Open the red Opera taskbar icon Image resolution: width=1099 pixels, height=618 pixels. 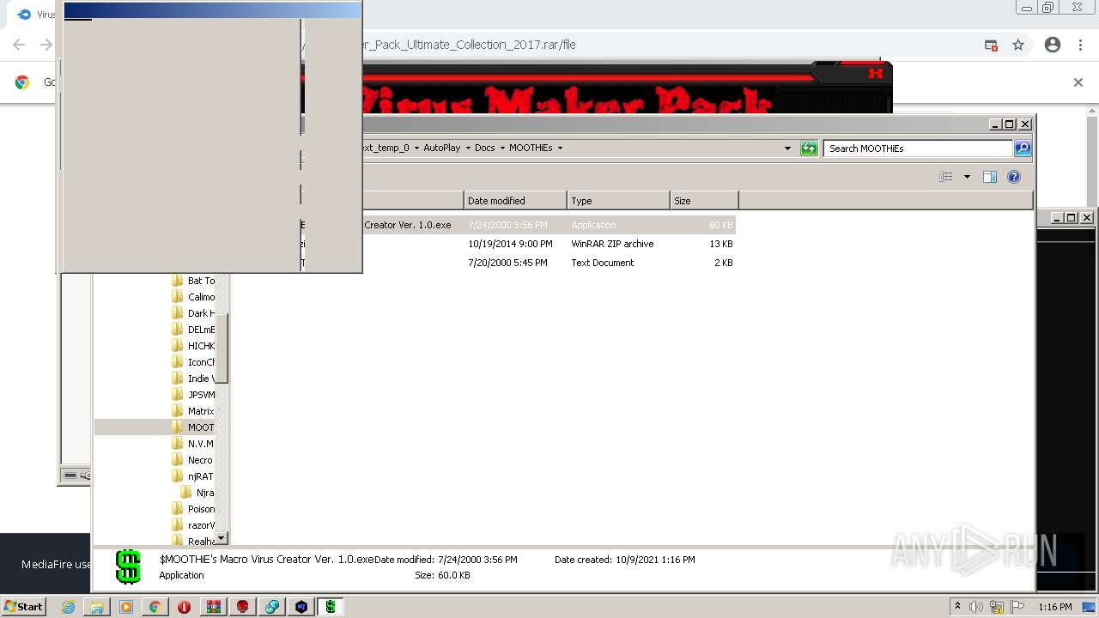point(184,607)
